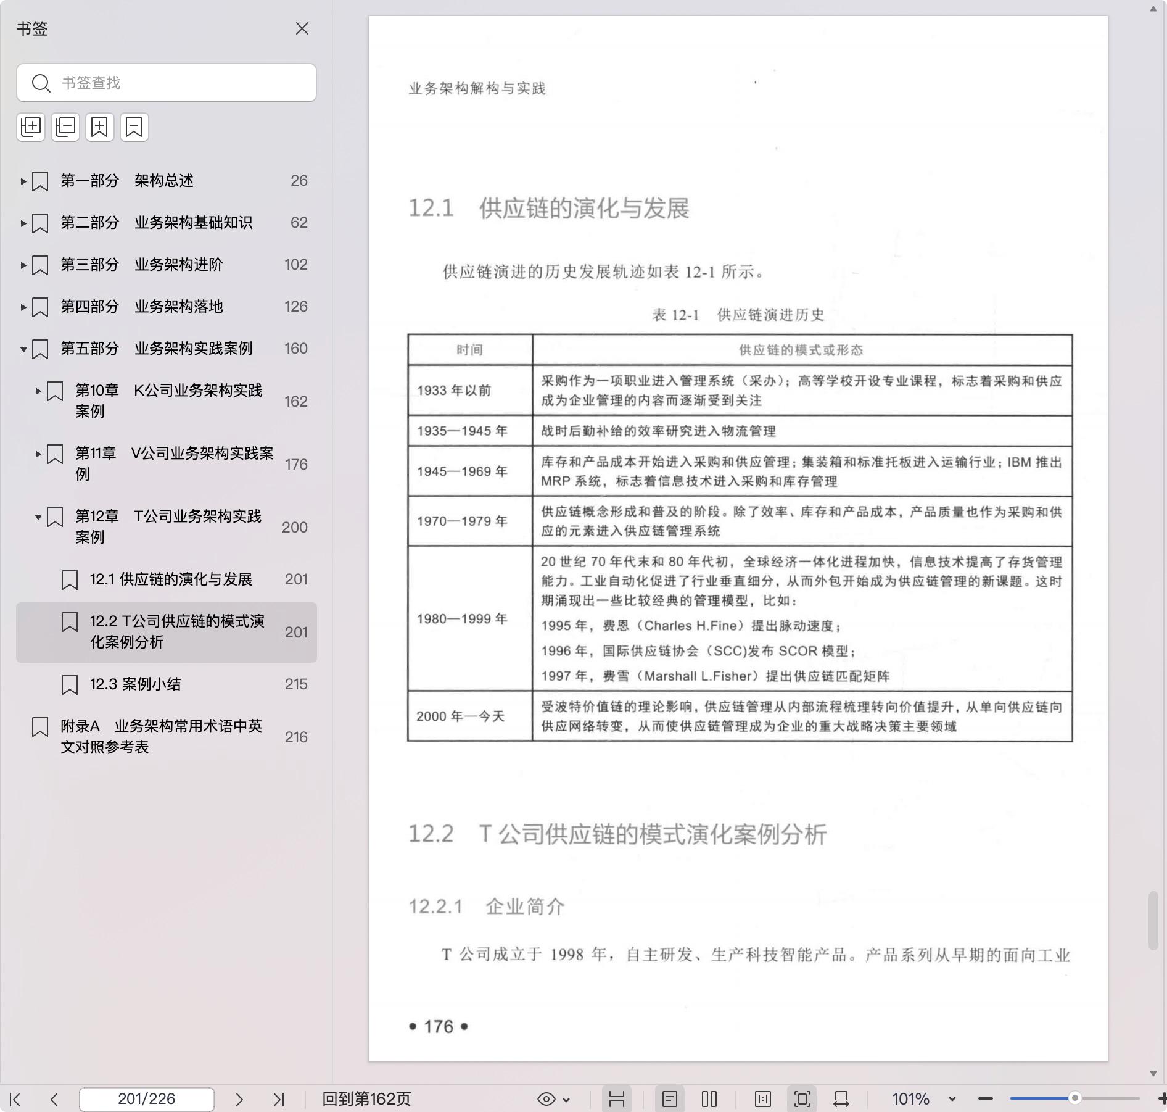Click the remove bookmark icon
The height and width of the screenshot is (1112, 1167).
pyautogui.click(x=134, y=127)
